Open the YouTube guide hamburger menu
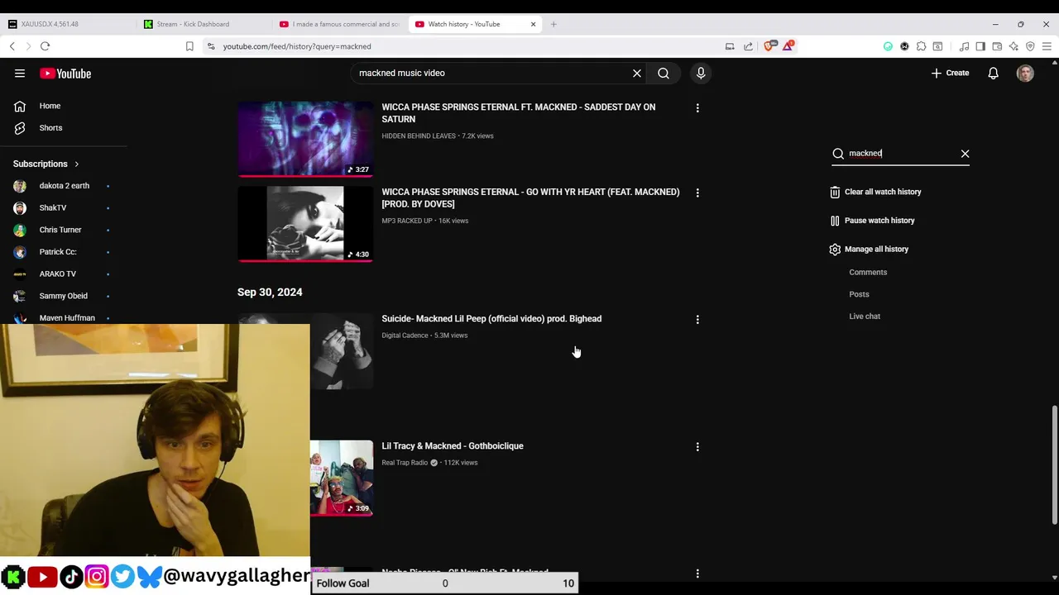Image resolution: width=1059 pixels, height=595 pixels. point(20,74)
